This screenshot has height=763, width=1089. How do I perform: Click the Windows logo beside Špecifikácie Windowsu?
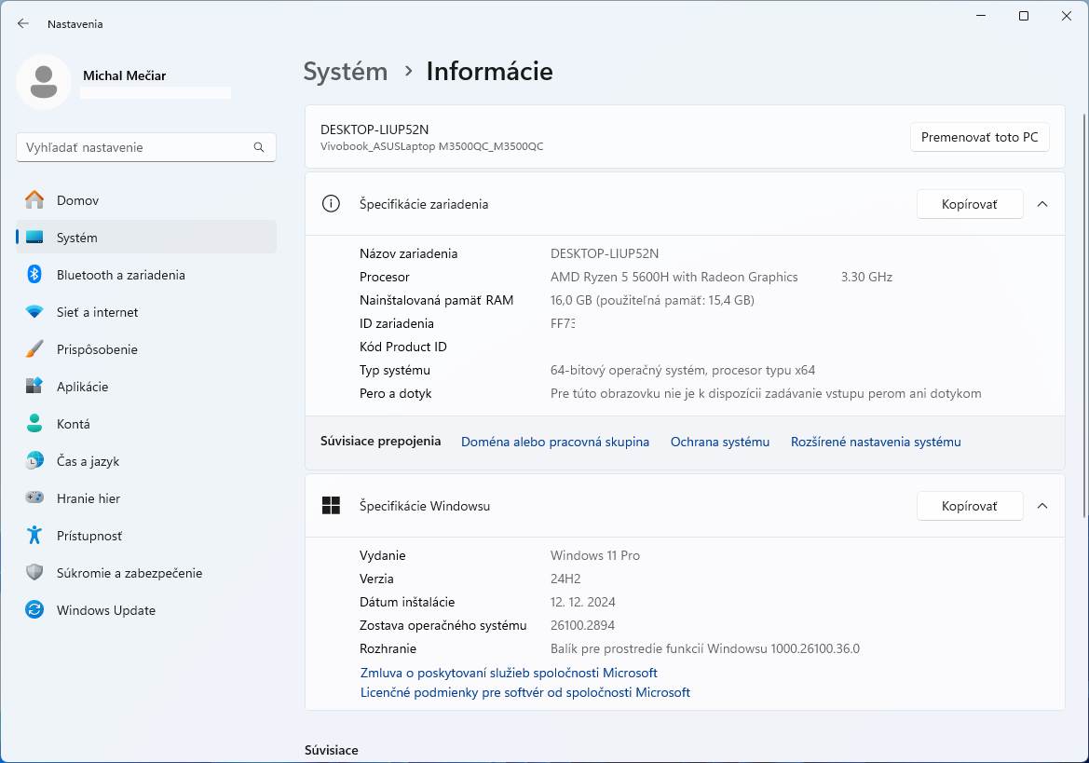331,506
